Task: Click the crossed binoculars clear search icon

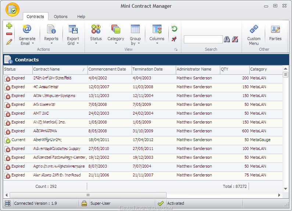Action: click(x=235, y=39)
